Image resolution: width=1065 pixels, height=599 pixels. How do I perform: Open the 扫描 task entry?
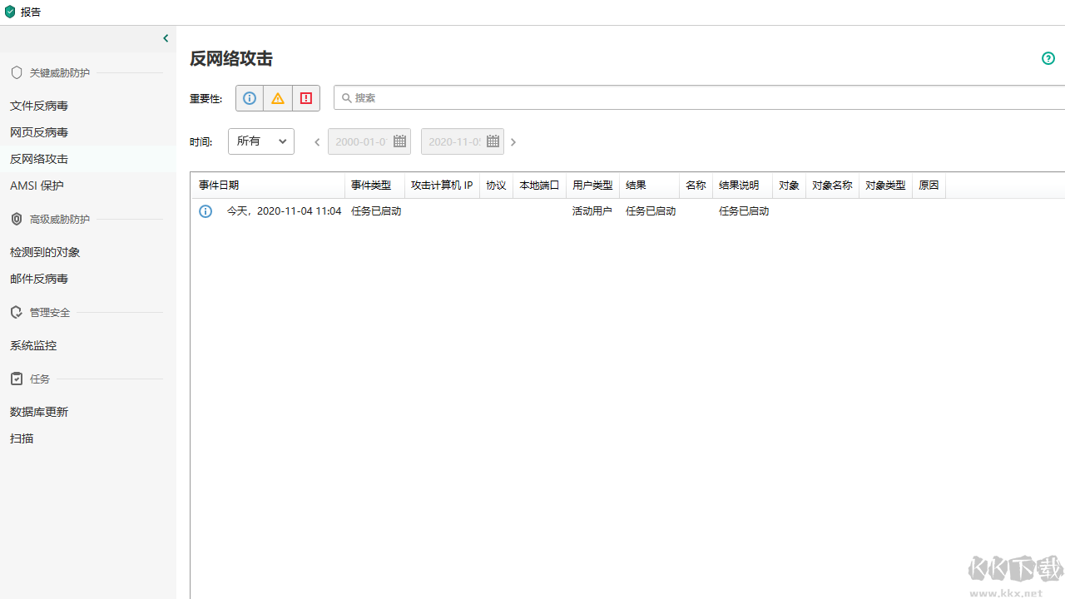[21, 438]
